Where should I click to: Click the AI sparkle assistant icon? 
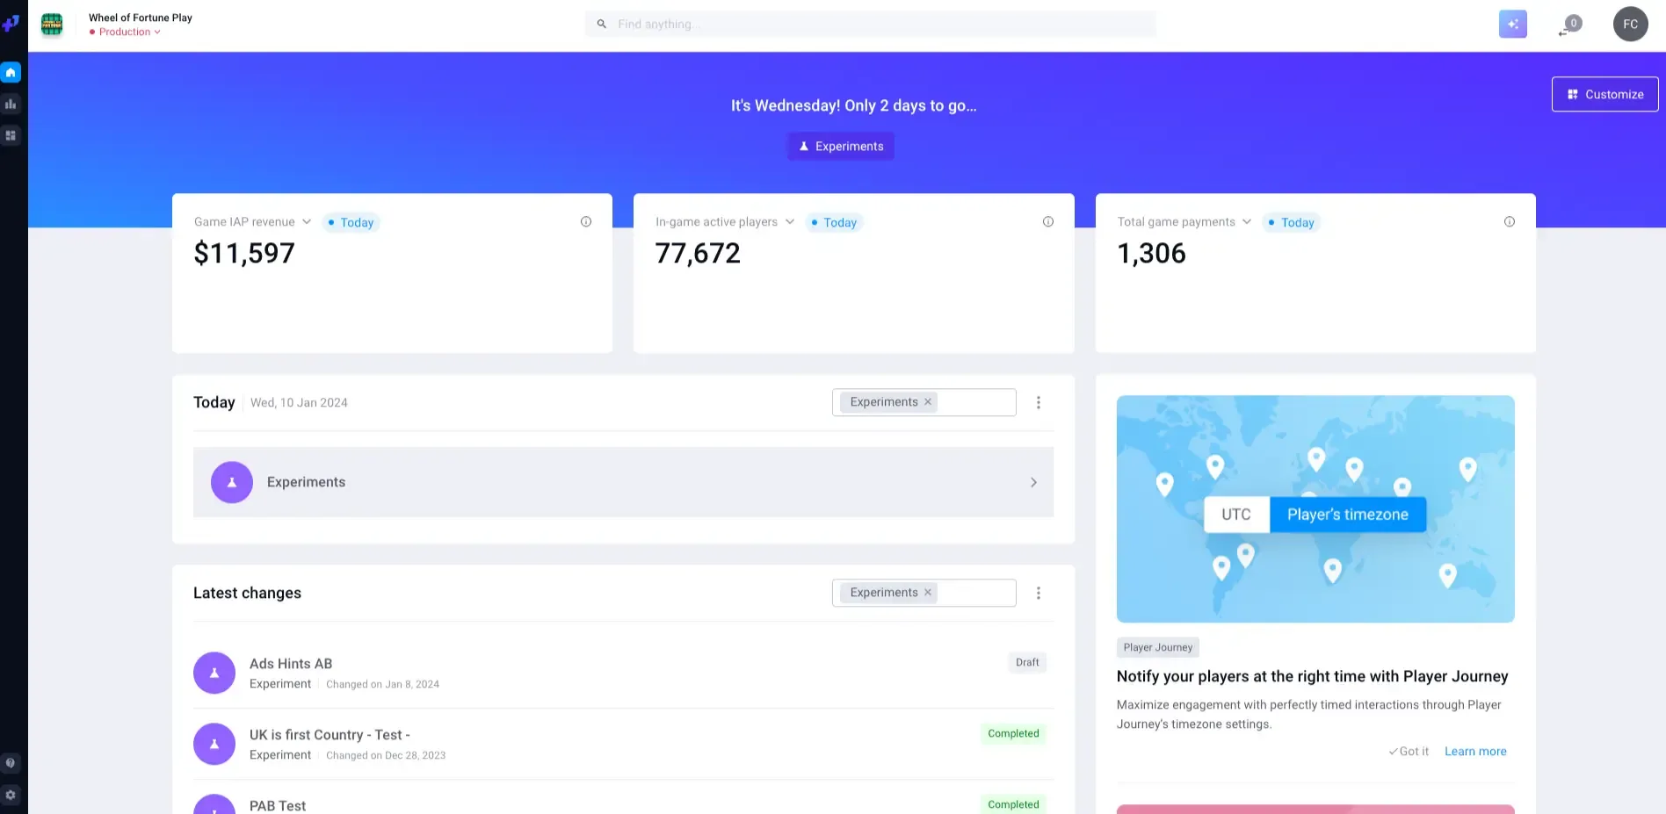coord(1512,25)
